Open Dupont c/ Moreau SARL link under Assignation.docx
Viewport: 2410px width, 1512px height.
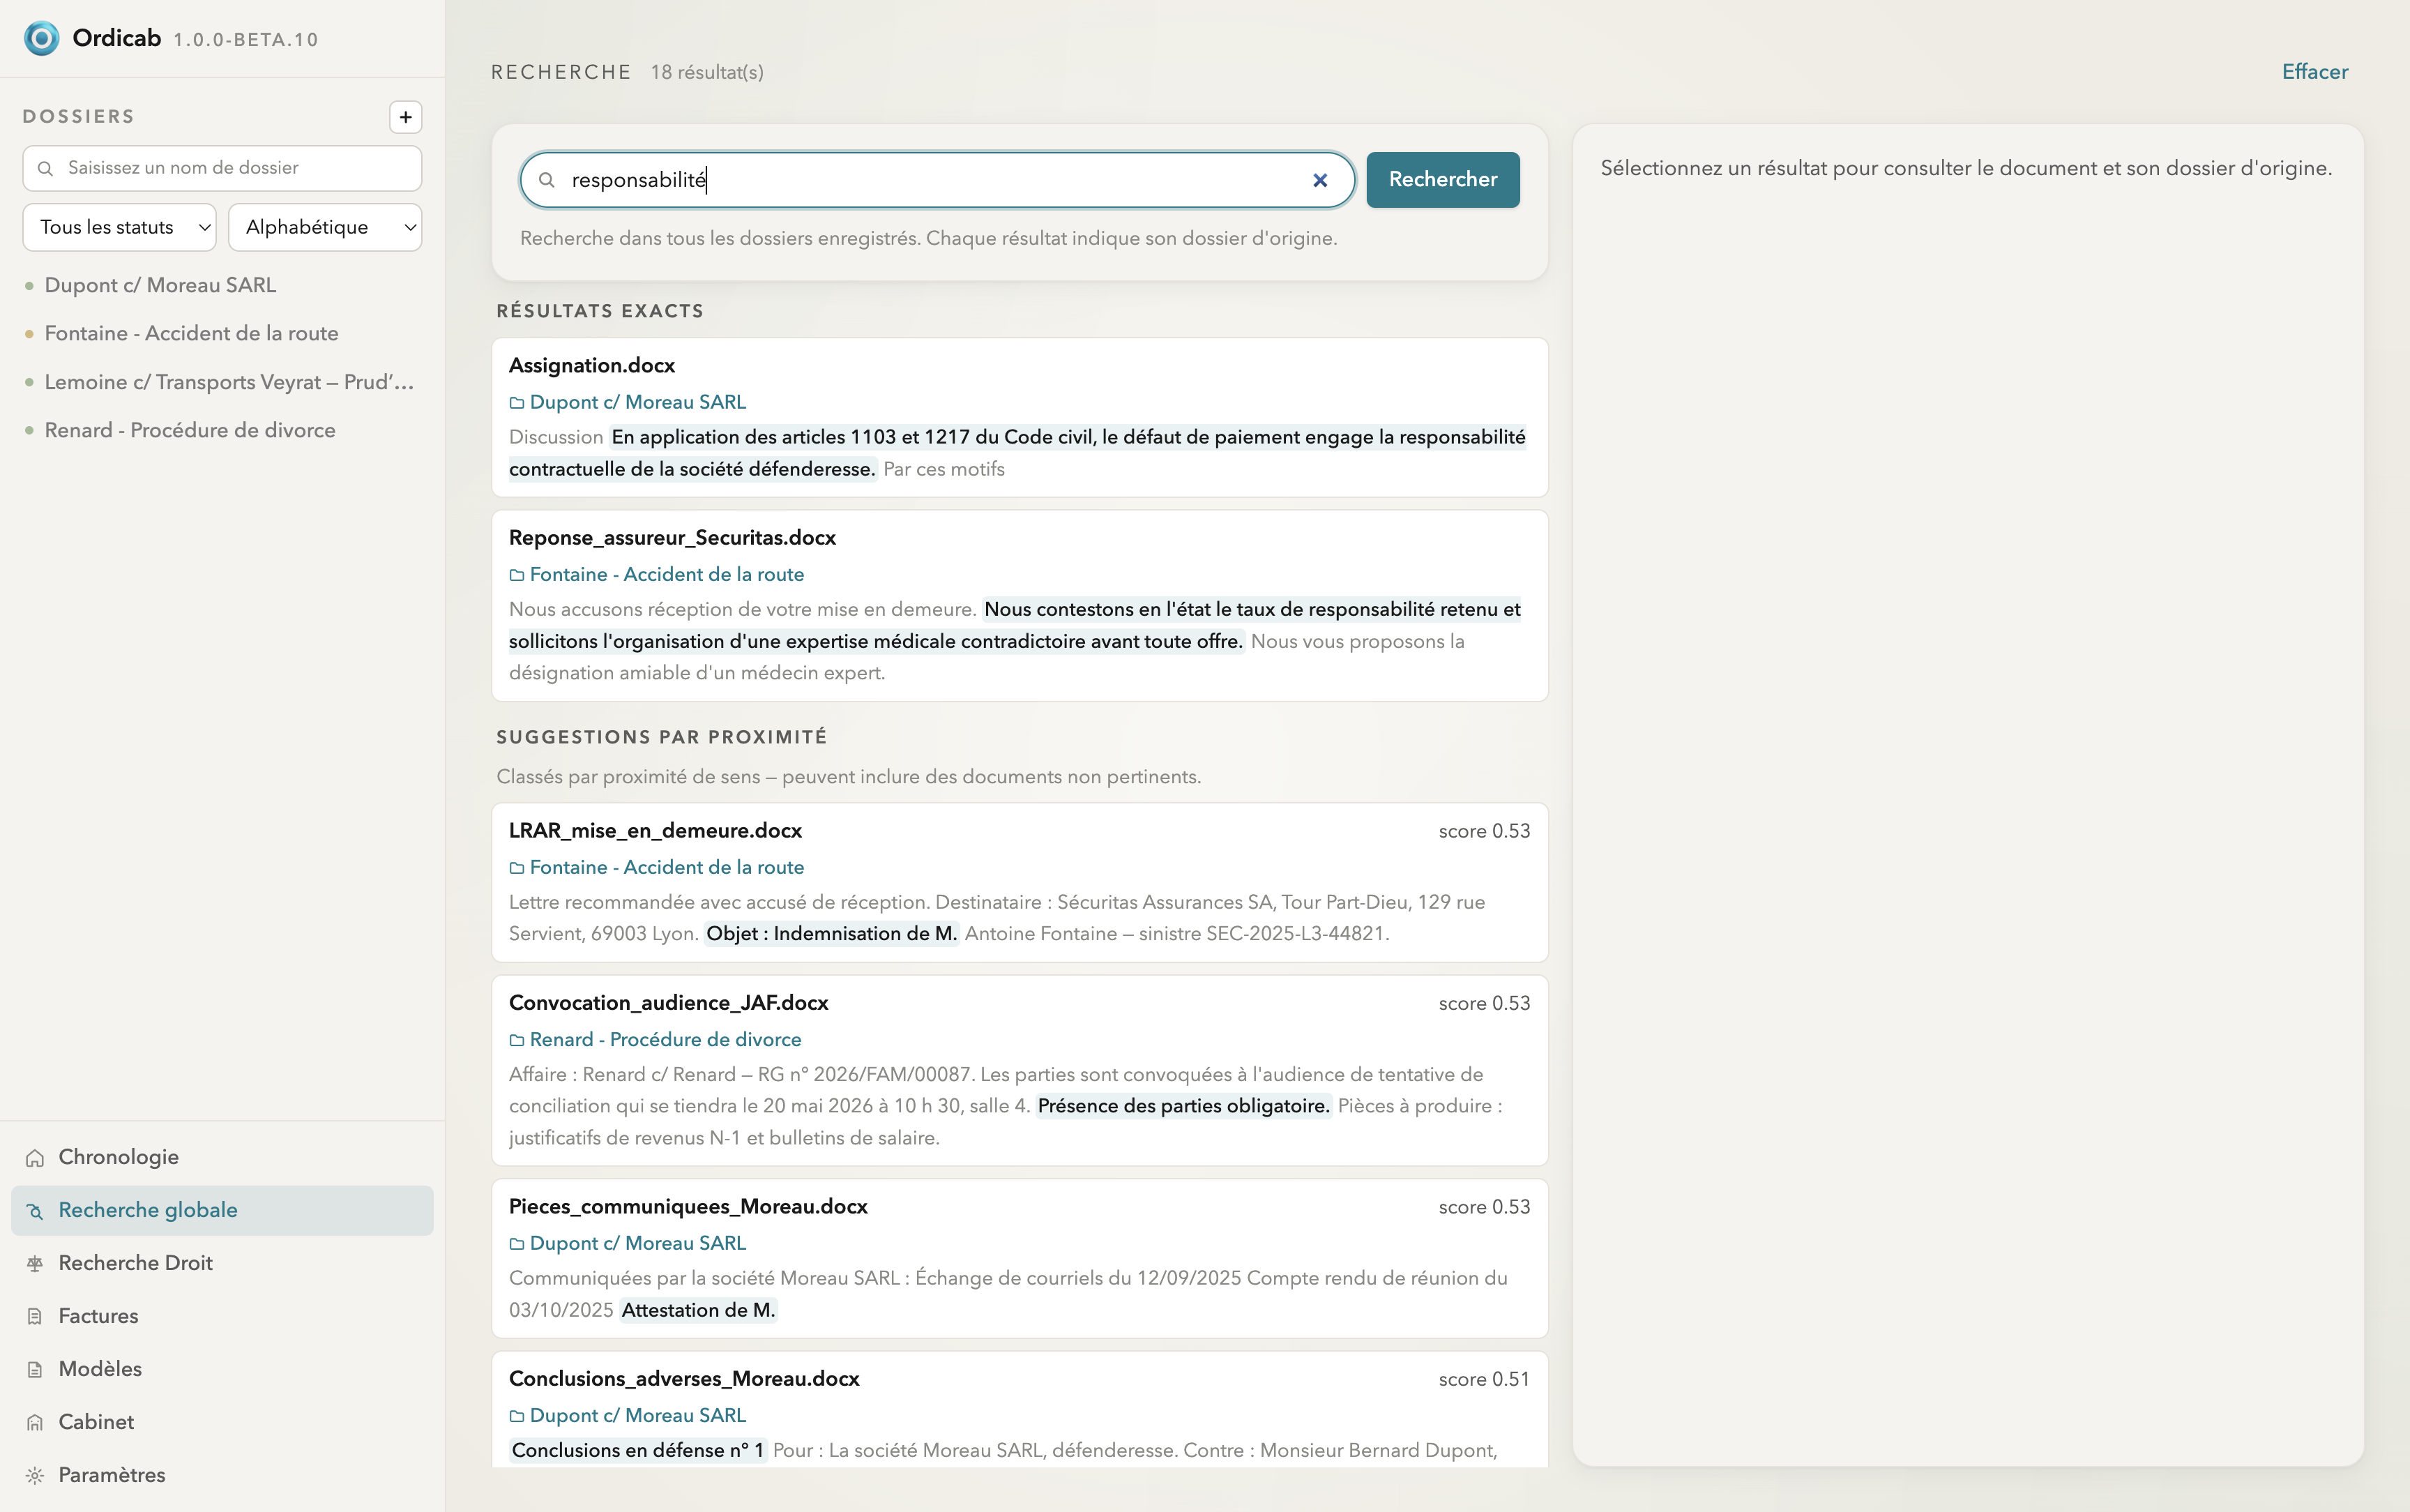[637, 402]
